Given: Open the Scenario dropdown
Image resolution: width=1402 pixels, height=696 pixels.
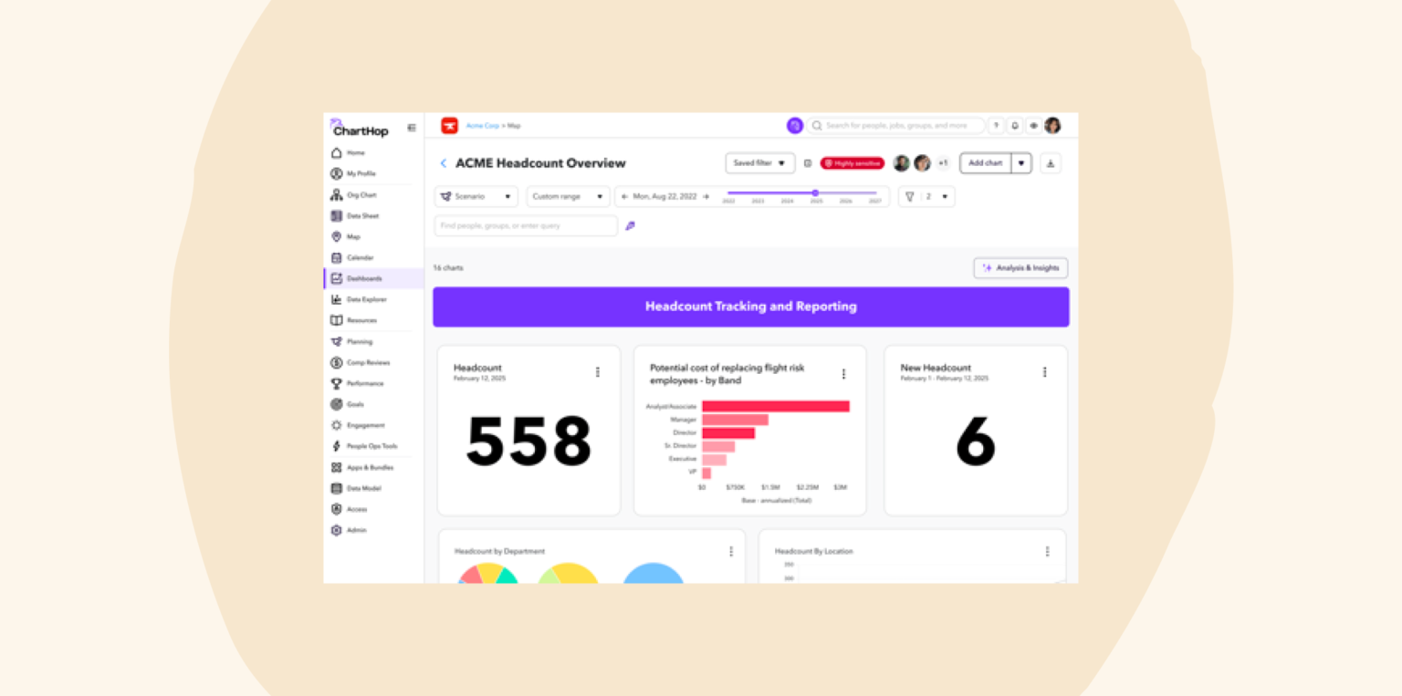Looking at the screenshot, I should [x=476, y=196].
